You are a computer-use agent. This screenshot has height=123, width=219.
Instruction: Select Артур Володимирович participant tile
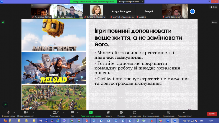[x=123, y=11]
